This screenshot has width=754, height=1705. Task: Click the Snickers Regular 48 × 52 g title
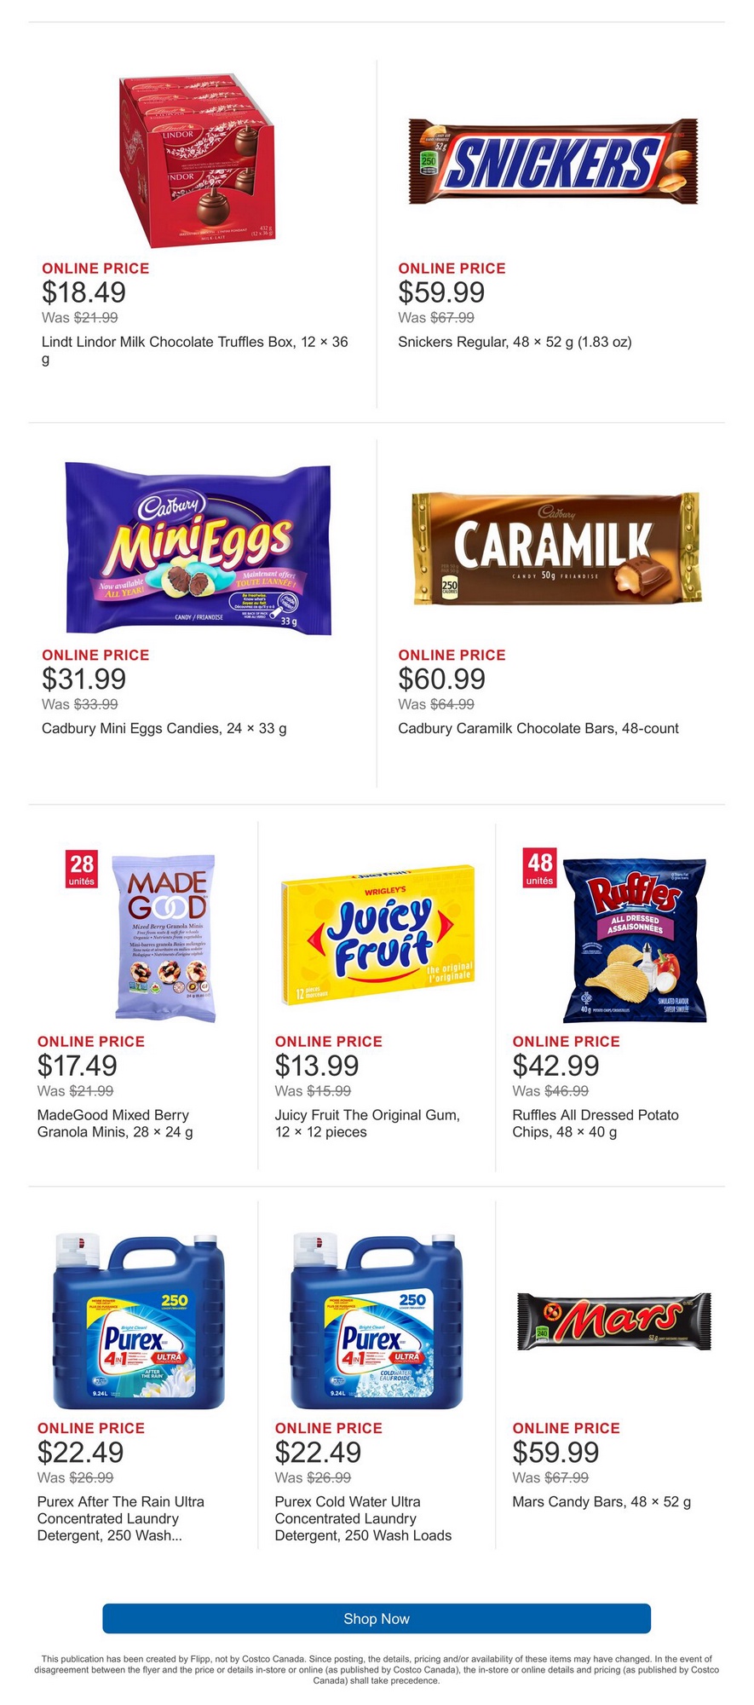tap(515, 342)
